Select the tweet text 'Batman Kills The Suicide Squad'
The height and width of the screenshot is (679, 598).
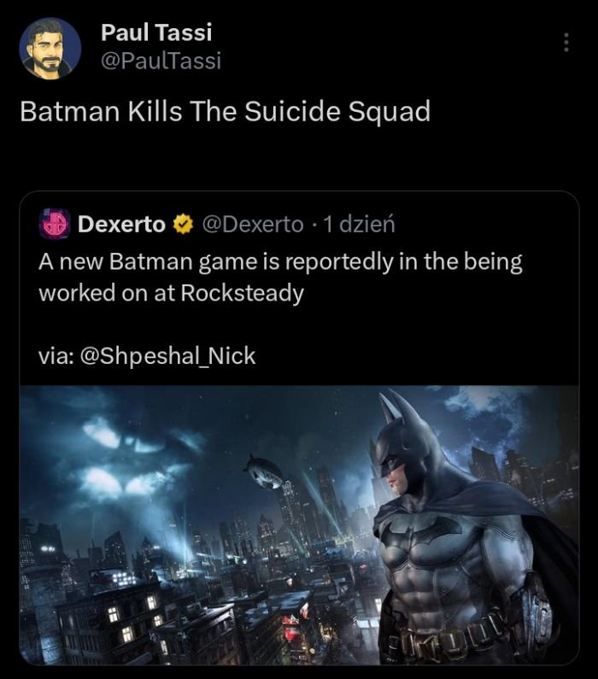point(225,112)
